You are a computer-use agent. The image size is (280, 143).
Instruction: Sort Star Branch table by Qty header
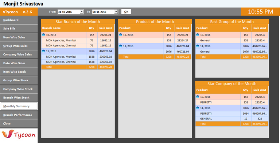coord(92,28)
